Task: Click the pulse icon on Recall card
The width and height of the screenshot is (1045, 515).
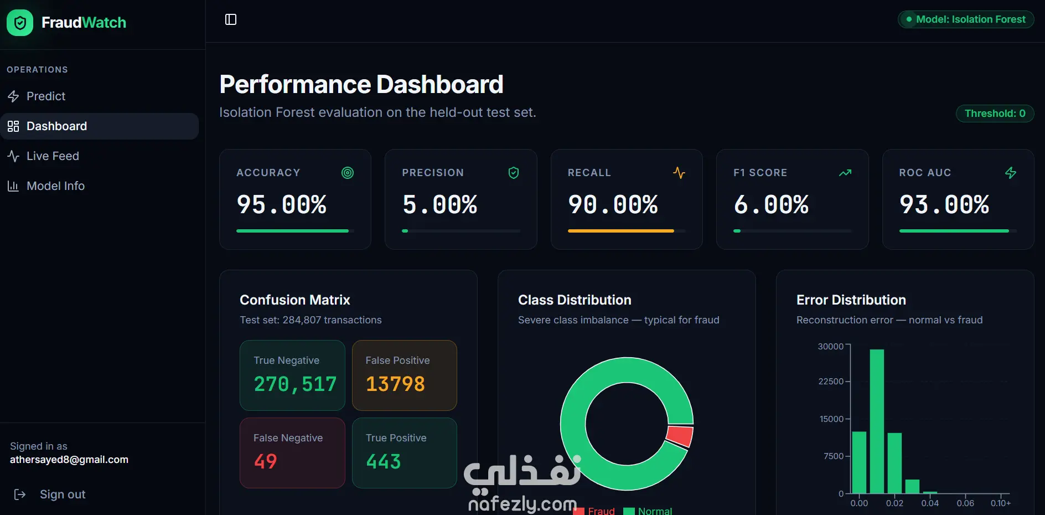Action: point(679,173)
